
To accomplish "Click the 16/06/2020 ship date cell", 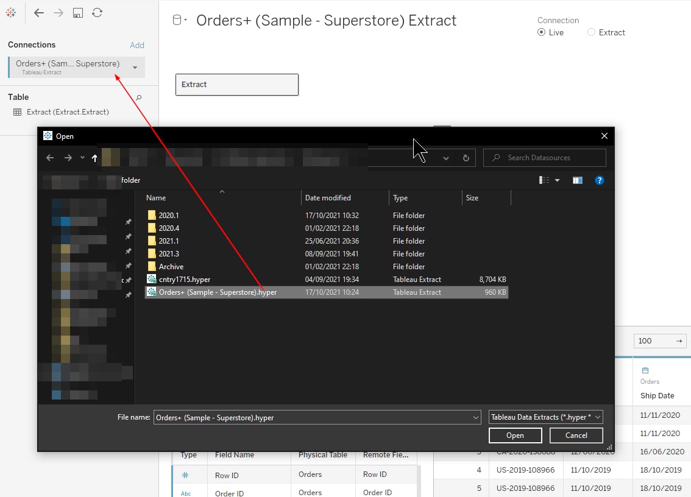I will point(662,451).
